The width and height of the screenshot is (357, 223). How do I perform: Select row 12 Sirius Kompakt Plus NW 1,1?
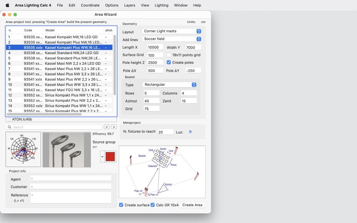pyautogui.click(x=59, y=95)
